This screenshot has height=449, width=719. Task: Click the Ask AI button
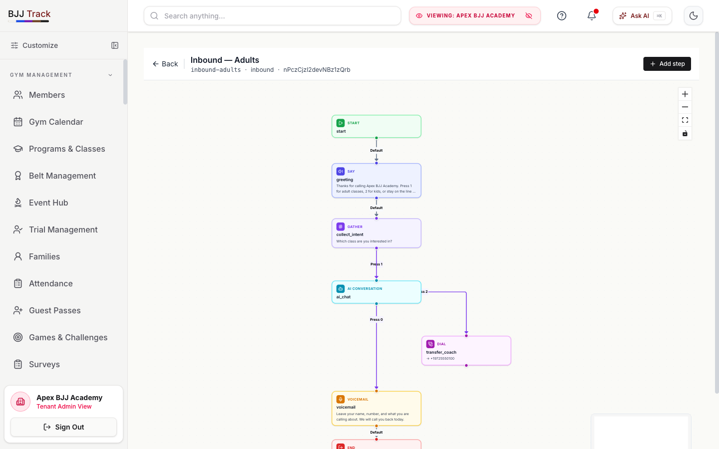642,16
